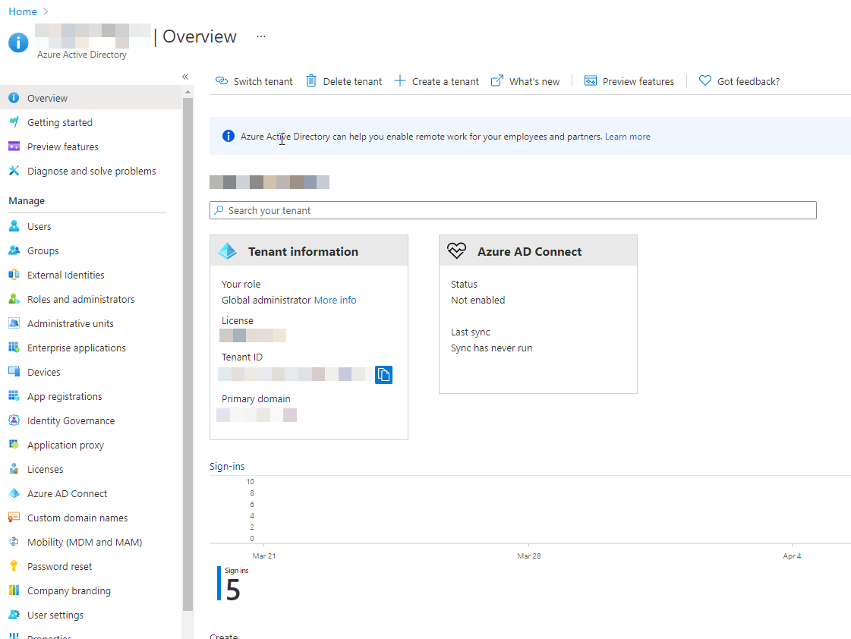Image resolution: width=851 pixels, height=639 pixels.
Task: Select Overview in the left menu
Action: [x=90, y=98]
